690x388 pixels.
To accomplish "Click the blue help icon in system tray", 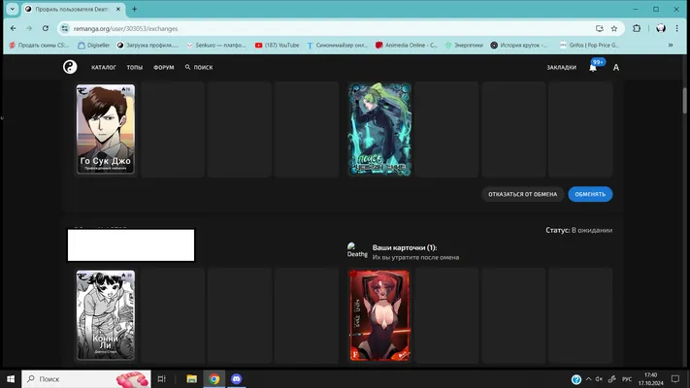I will coord(576,379).
